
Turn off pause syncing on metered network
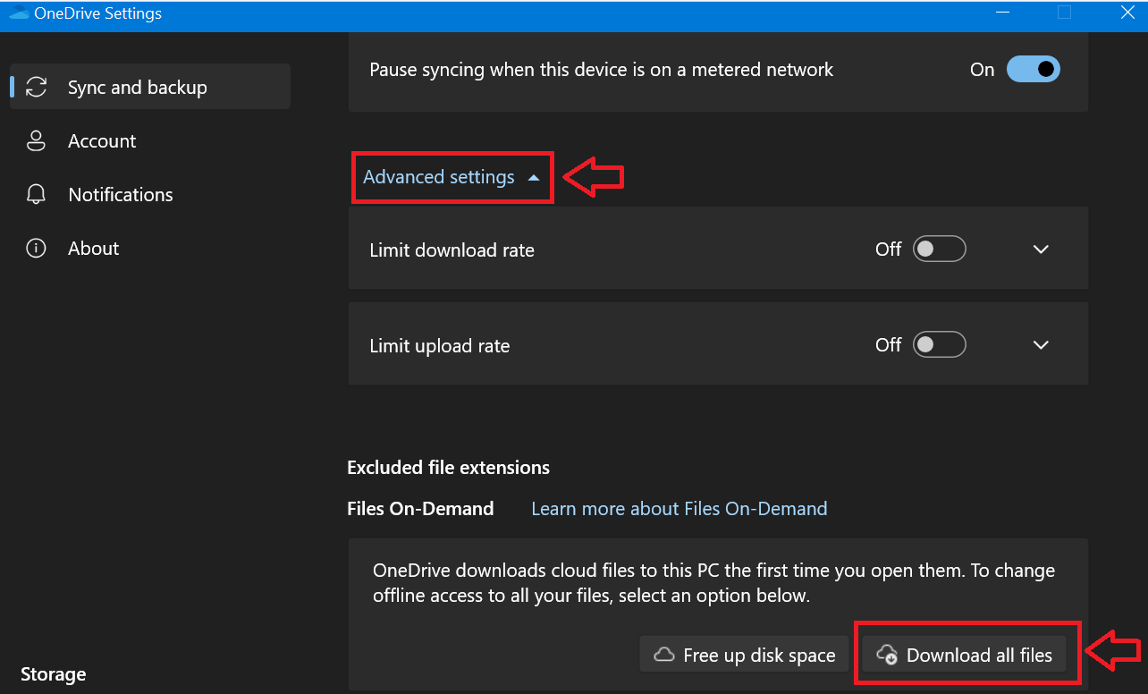tap(1033, 69)
